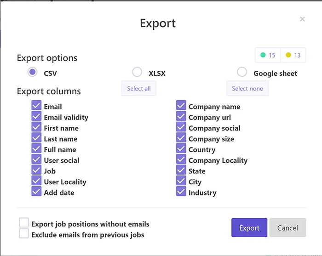Viewport: 322px width, 256px height.
Task: Cancel the export dialog
Action: [287, 228]
